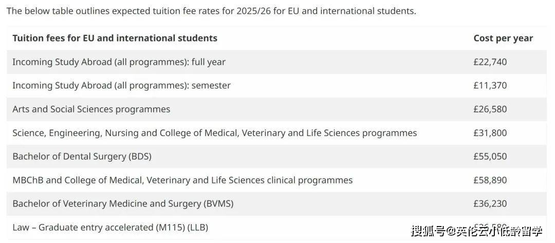Select the Bachelor of Dental Surgery (BDS) row

click(276, 156)
